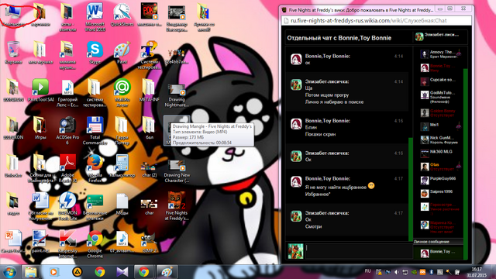Open PaintTool SAI shortcut
This screenshot has width=496, height=279.
point(40,90)
